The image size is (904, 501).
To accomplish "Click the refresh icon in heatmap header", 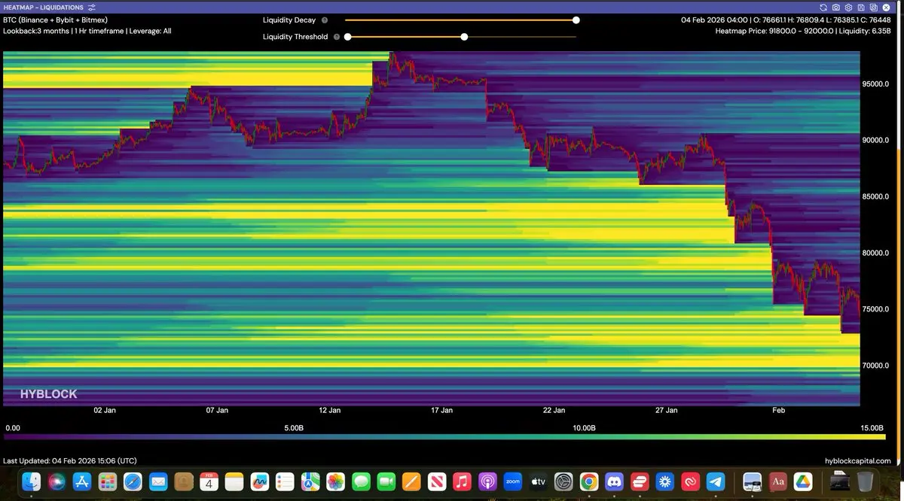I will (823, 7).
